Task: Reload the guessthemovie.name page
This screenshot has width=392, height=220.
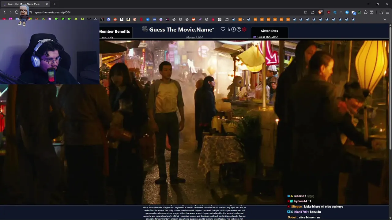Action: [x=17, y=12]
